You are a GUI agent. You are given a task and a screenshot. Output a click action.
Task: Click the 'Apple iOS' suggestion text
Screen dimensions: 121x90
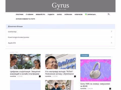[12, 43]
